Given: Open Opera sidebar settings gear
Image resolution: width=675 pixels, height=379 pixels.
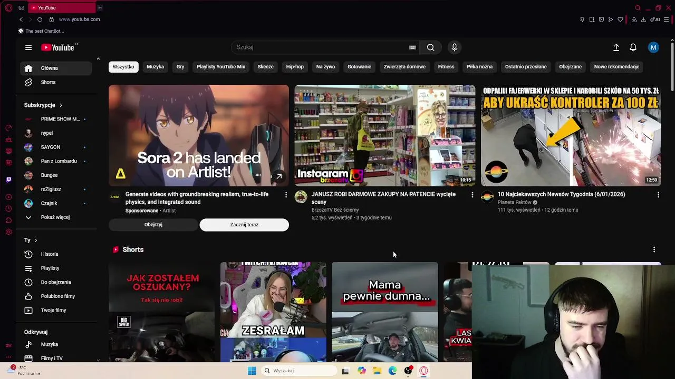Looking at the screenshot, I should [8, 232].
